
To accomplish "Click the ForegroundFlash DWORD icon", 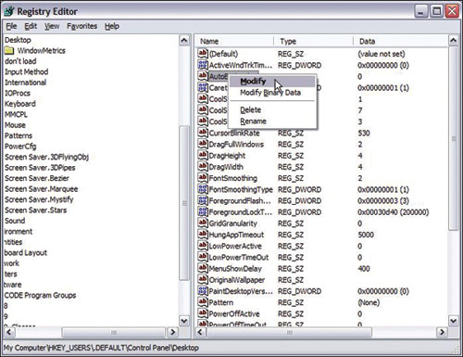I will [203, 200].
